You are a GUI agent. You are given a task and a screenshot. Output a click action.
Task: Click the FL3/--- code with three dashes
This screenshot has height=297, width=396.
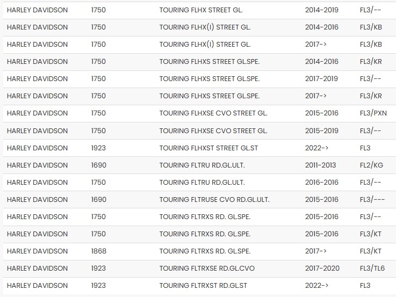click(372, 200)
